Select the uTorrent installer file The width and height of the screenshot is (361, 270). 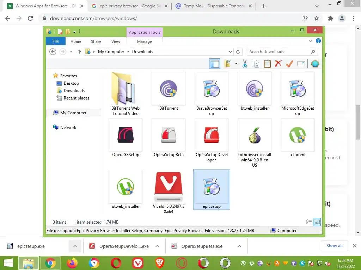point(298,138)
